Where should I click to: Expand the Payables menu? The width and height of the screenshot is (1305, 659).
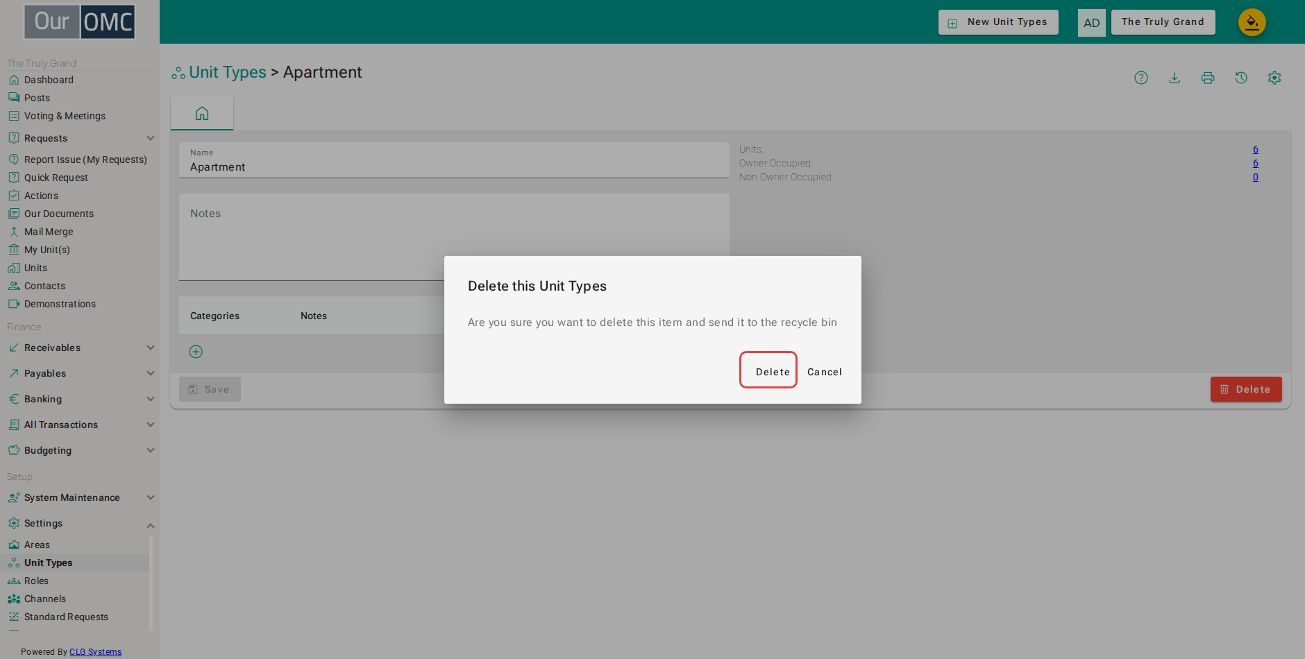coord(80,373)
